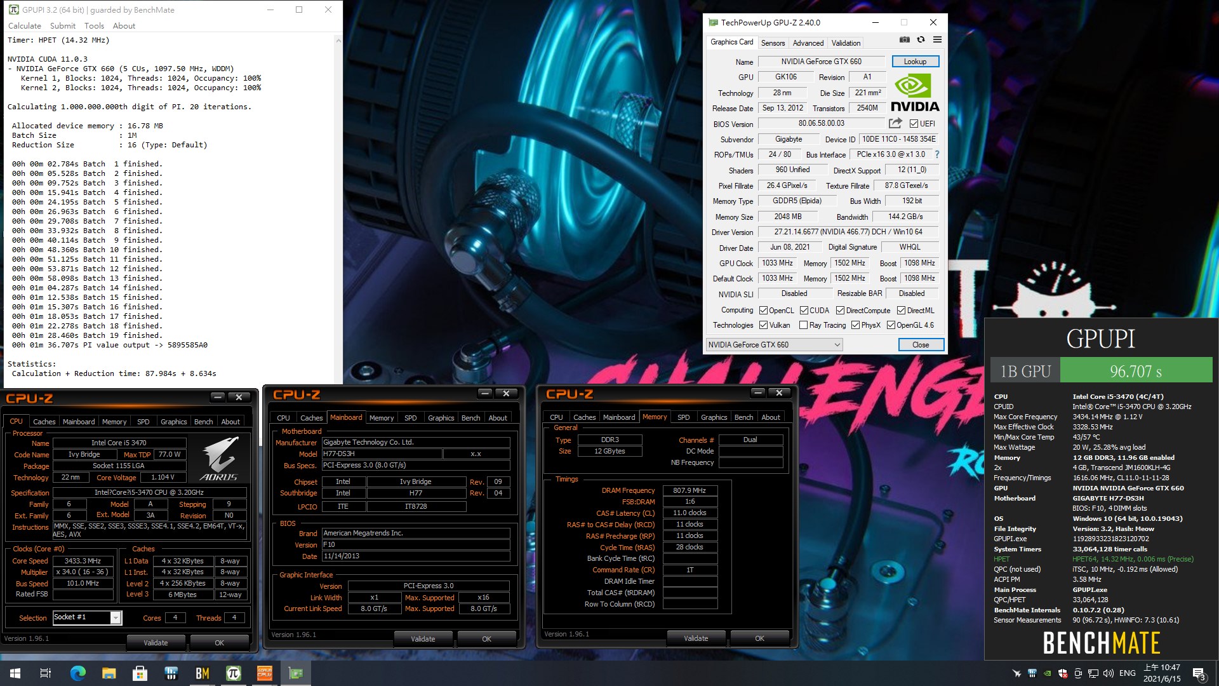This screenshot has width=1219, height=686.
Task: Open File Explorer from taskbar
Action: pyautogui.click(x=109, y=673)
